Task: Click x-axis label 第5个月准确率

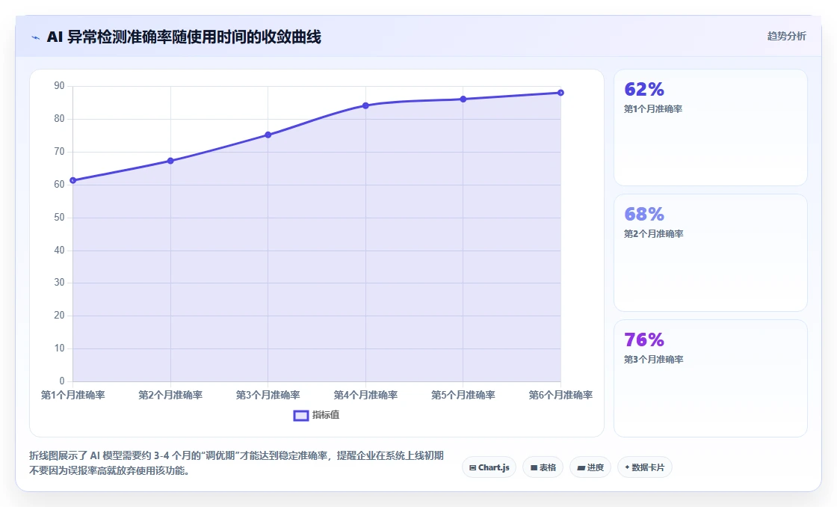Action: (463, 396)
